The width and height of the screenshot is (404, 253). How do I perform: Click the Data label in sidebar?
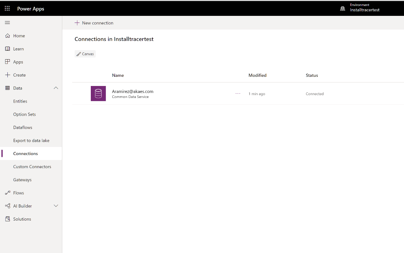click(x=18, y=88)
